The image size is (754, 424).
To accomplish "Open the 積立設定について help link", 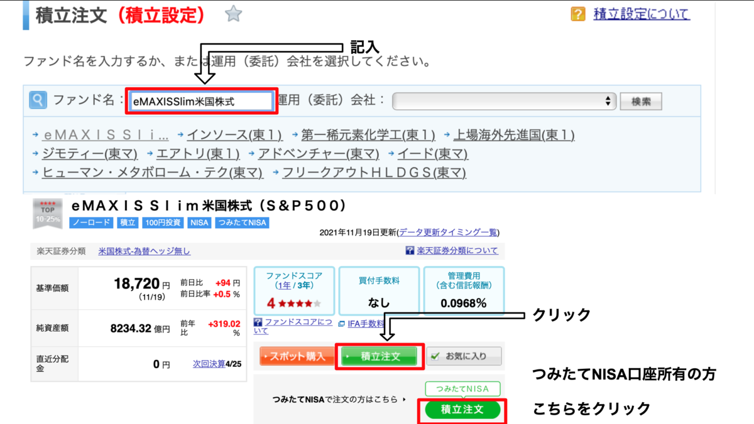I will (x=642, y=14).
